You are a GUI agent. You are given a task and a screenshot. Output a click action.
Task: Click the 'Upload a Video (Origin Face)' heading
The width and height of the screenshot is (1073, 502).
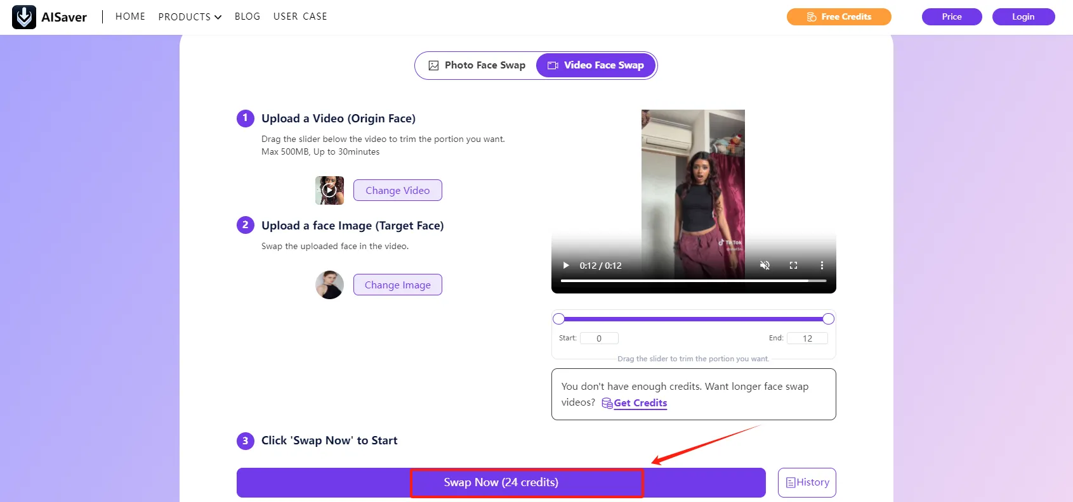pos(338,119)
